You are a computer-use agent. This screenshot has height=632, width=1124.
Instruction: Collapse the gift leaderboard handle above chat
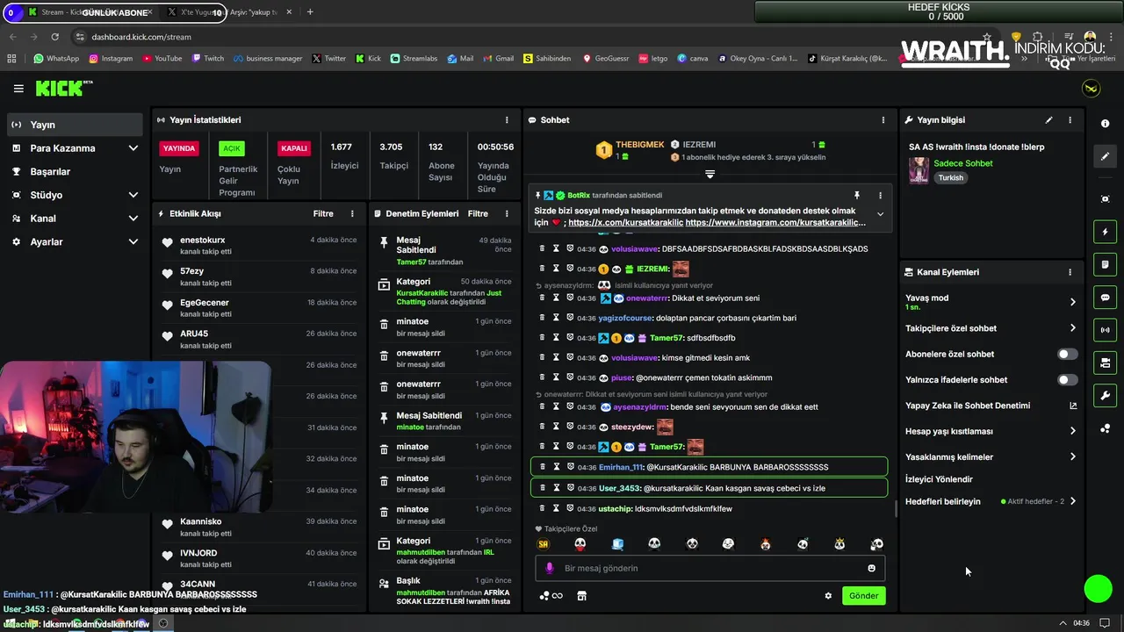tap(710, 174)
